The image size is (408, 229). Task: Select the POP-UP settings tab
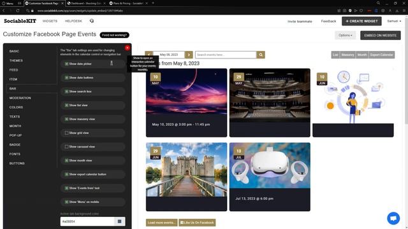pyautogui.click(x=15, y=135)
